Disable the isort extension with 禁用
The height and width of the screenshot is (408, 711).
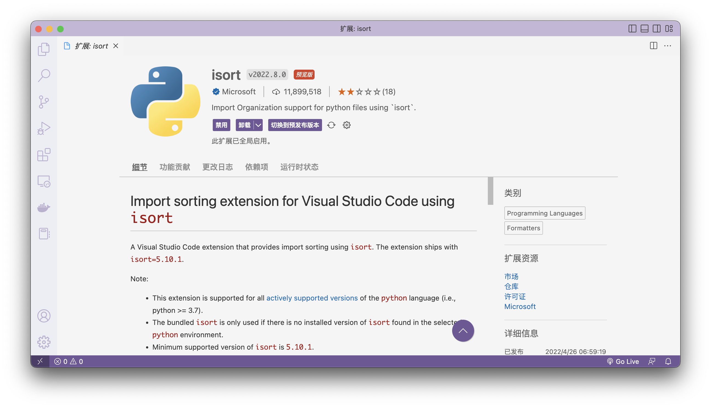(x=221, y=125)
